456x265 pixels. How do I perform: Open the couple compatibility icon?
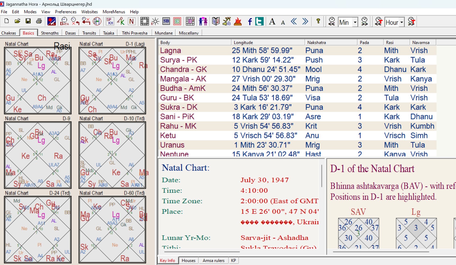[203, 21]
